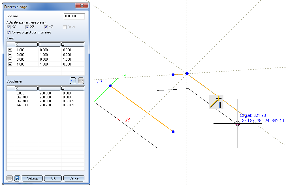Confirm with the OK button
This screenshot has width=286, height=186.
point(53,178)
